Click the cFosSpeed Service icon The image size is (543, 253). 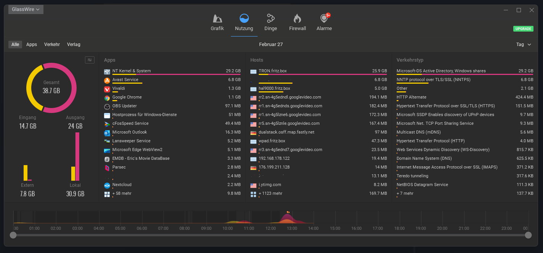coord(107,124)
